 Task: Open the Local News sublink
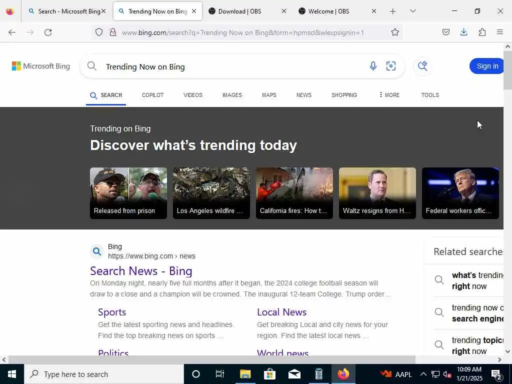pyautogui.click(x=281, y=312)
